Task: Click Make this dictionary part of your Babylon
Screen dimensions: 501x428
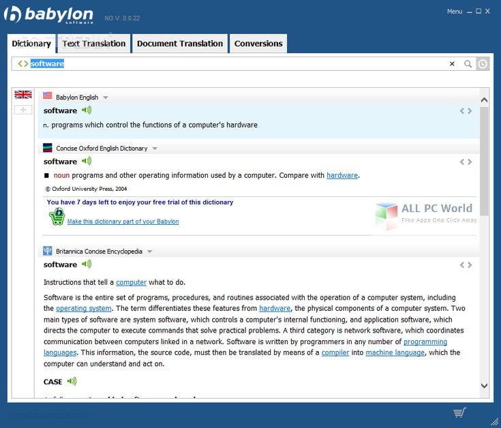Action: tap(123, 221)
